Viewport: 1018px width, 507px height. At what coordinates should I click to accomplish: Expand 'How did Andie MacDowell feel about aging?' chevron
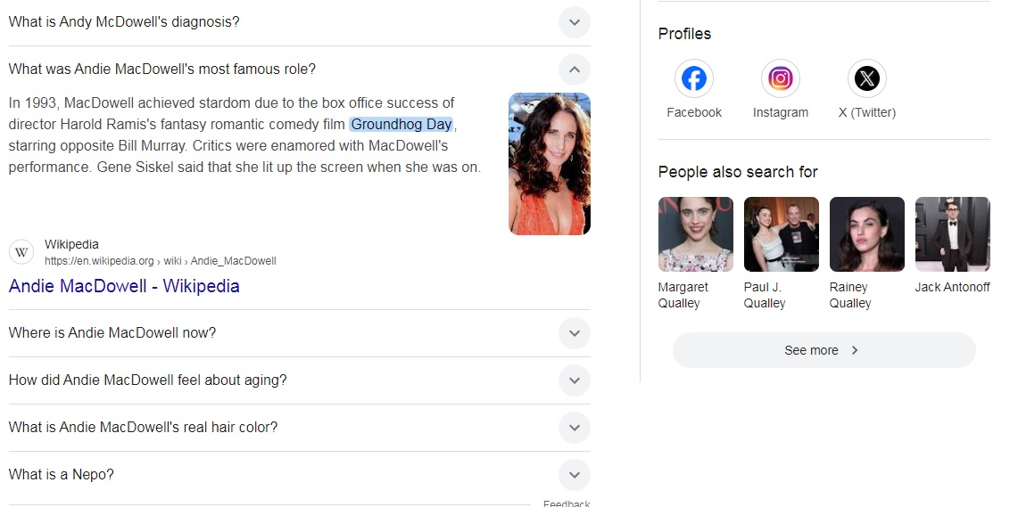574,380
